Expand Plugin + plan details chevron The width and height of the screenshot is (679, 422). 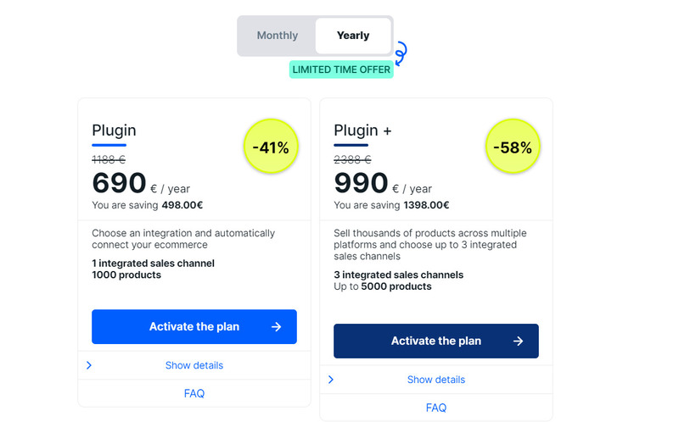click(x=331, y=380)
